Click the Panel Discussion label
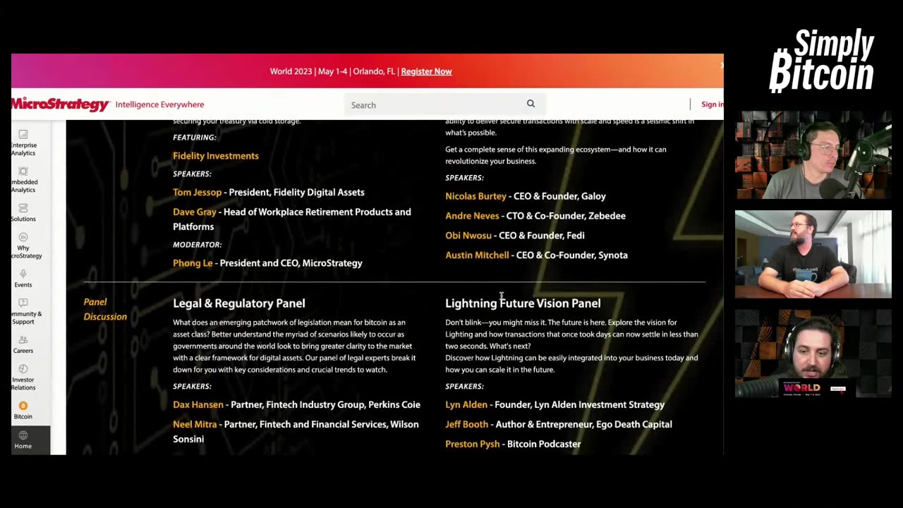Screen dimensions: 903x508 105,309
